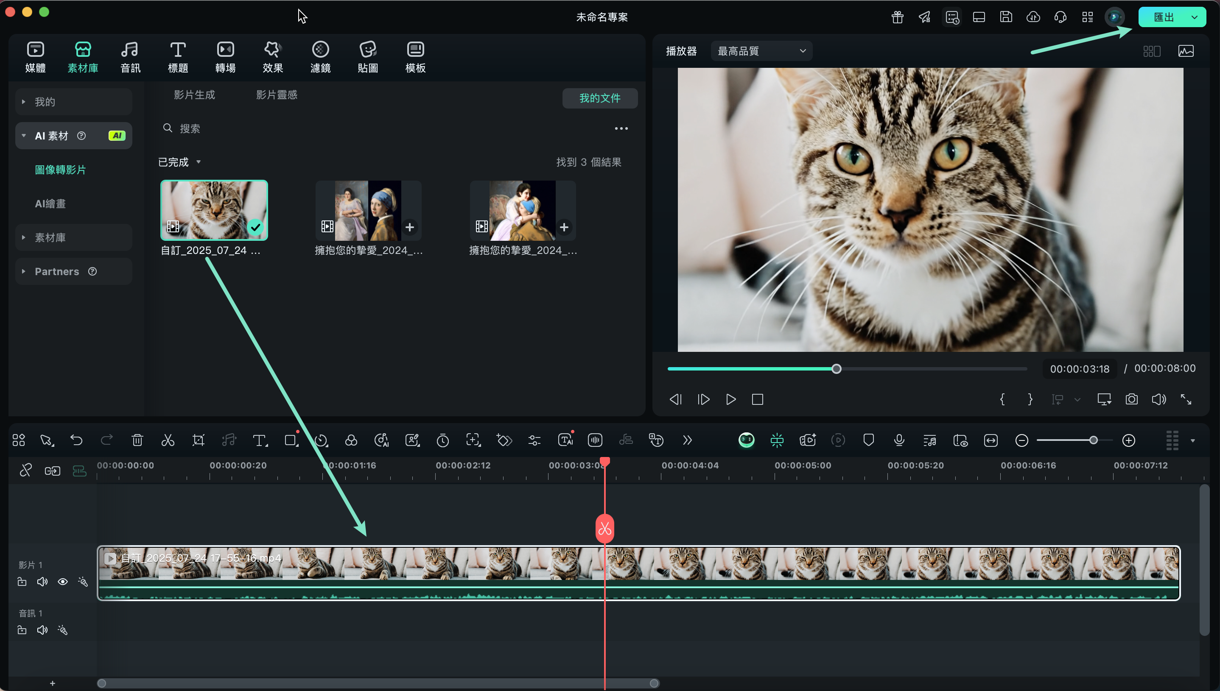Switch to the 音訊 tab
The height and width of the screenshot is (691, 1220).
130,57
